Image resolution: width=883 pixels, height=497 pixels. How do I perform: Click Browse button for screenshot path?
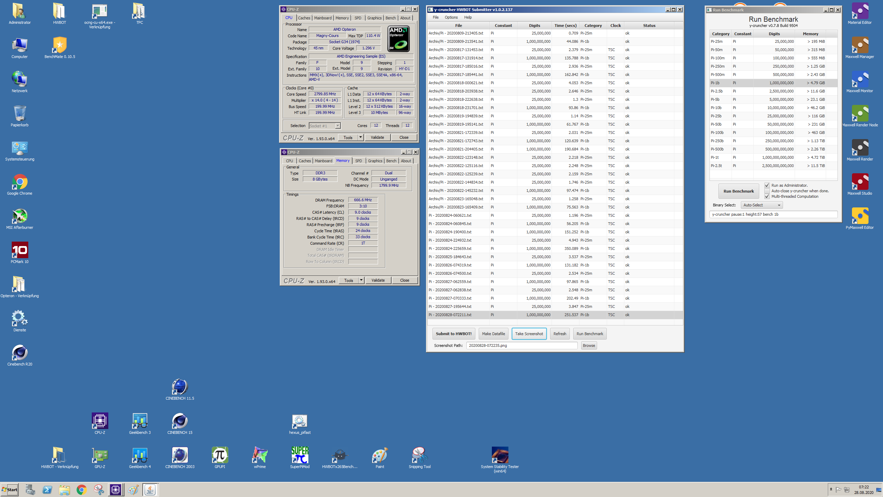click(x=589, y=345)
